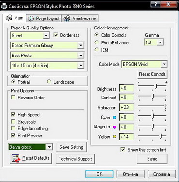Click the Magenta color dot

coord(114,127)
